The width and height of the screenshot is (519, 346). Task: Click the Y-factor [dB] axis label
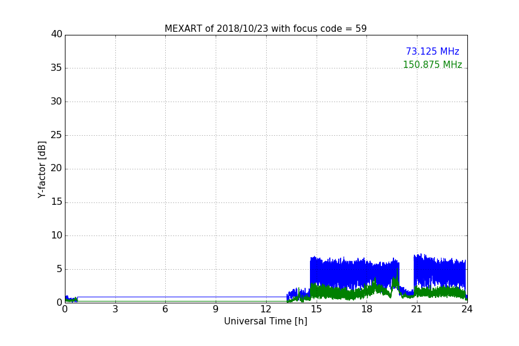click(41, 169)
